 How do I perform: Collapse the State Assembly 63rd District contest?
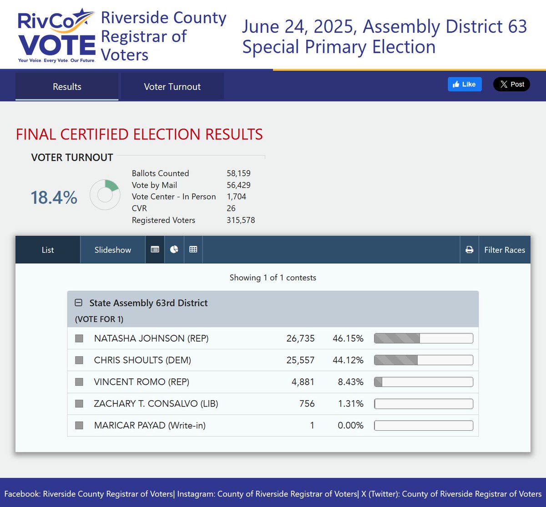click(x=78, y=303)
